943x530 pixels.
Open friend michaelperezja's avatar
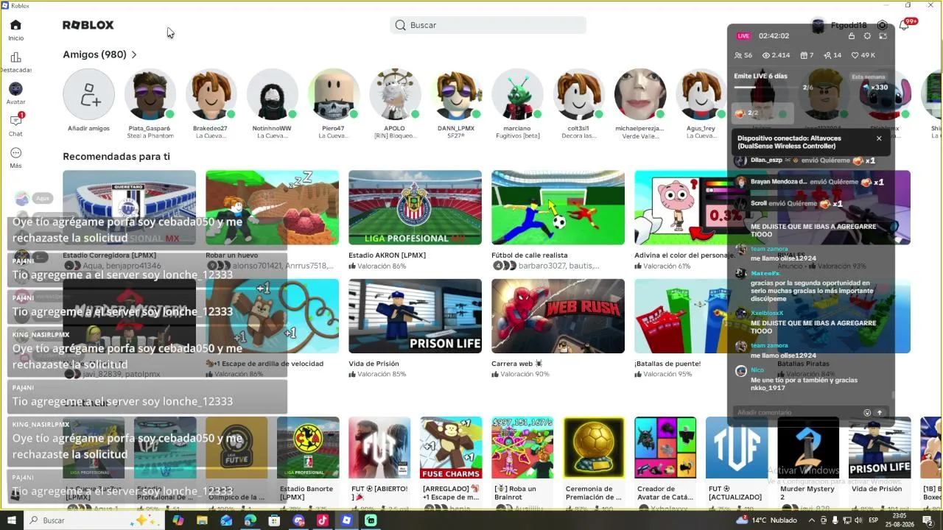(639, 95)
